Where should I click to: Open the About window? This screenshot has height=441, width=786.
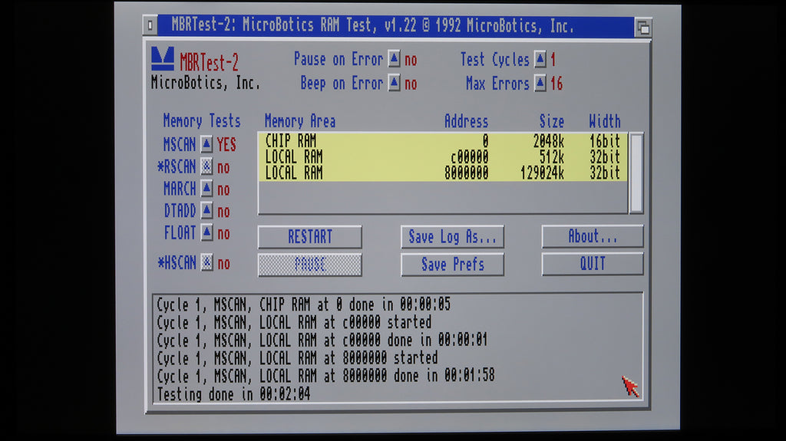[x=592, y=237]
